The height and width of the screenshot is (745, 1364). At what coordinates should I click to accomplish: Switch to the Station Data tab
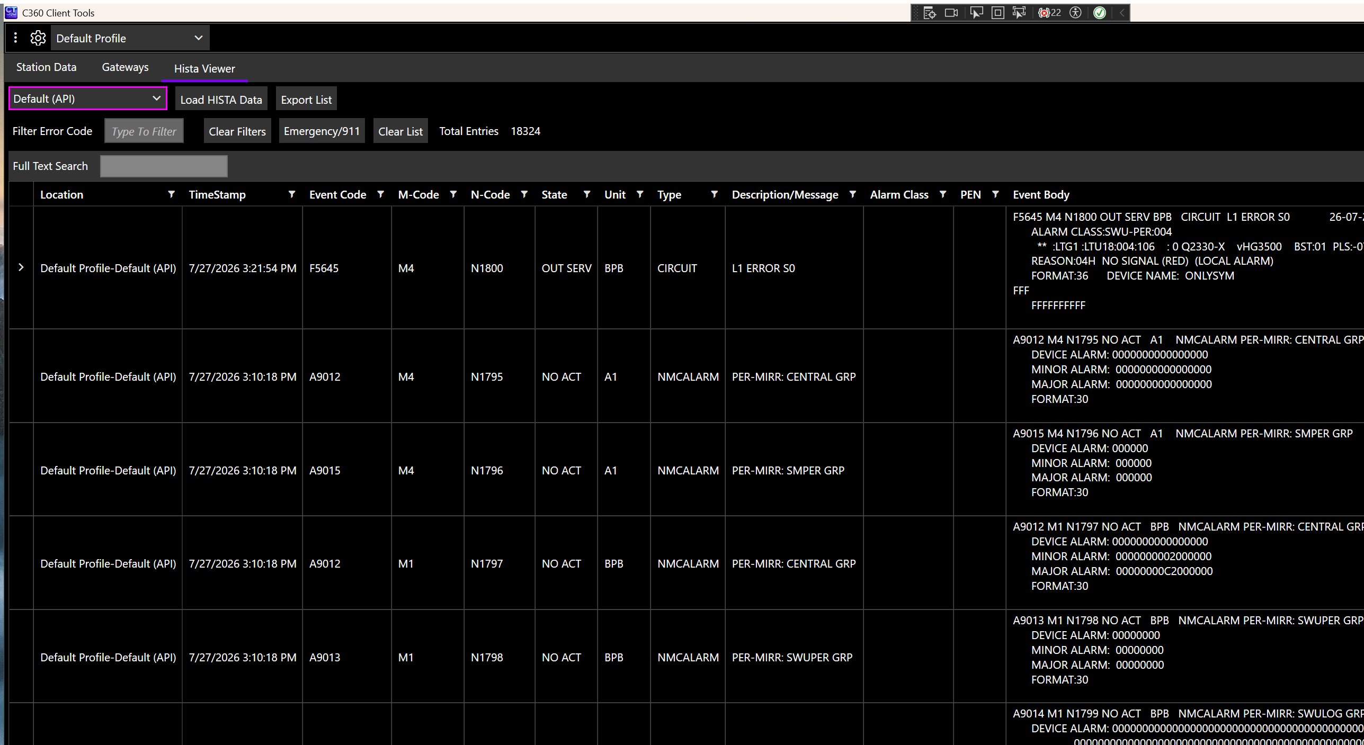46,67
